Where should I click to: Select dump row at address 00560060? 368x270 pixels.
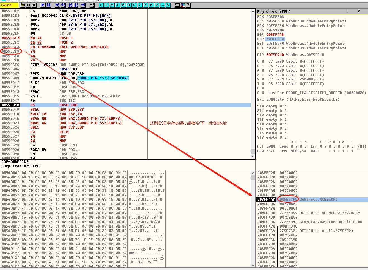(83, 200)
